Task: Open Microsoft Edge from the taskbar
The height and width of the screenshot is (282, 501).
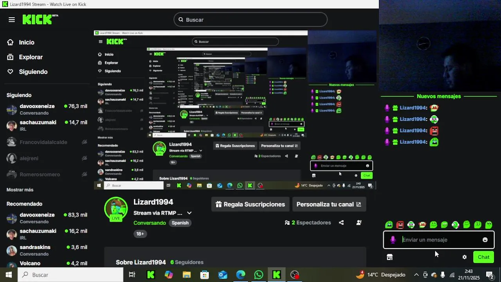Action: (x=241, y=275)
